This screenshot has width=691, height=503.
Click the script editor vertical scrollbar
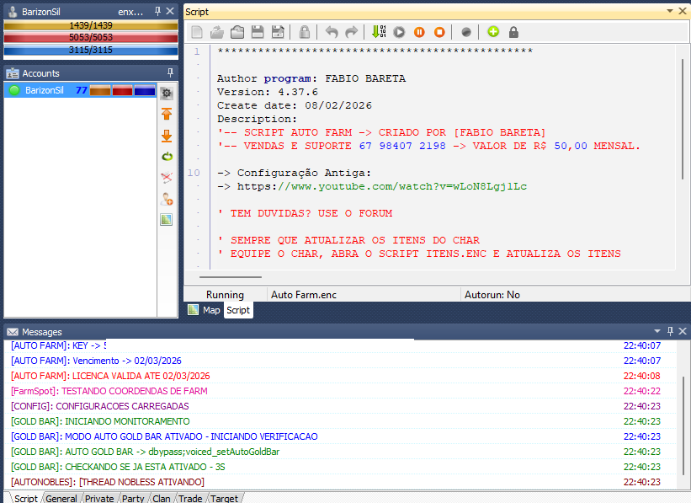tap(683, 118)
